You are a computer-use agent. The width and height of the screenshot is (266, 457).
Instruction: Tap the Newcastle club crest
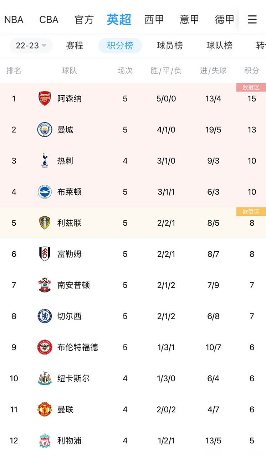pyautogui.click(x=45, y=378)
